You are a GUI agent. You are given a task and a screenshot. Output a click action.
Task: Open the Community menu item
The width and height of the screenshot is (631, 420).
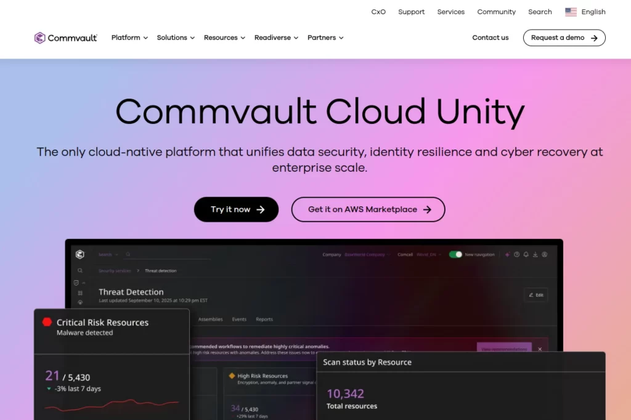(x=496, y=12)
